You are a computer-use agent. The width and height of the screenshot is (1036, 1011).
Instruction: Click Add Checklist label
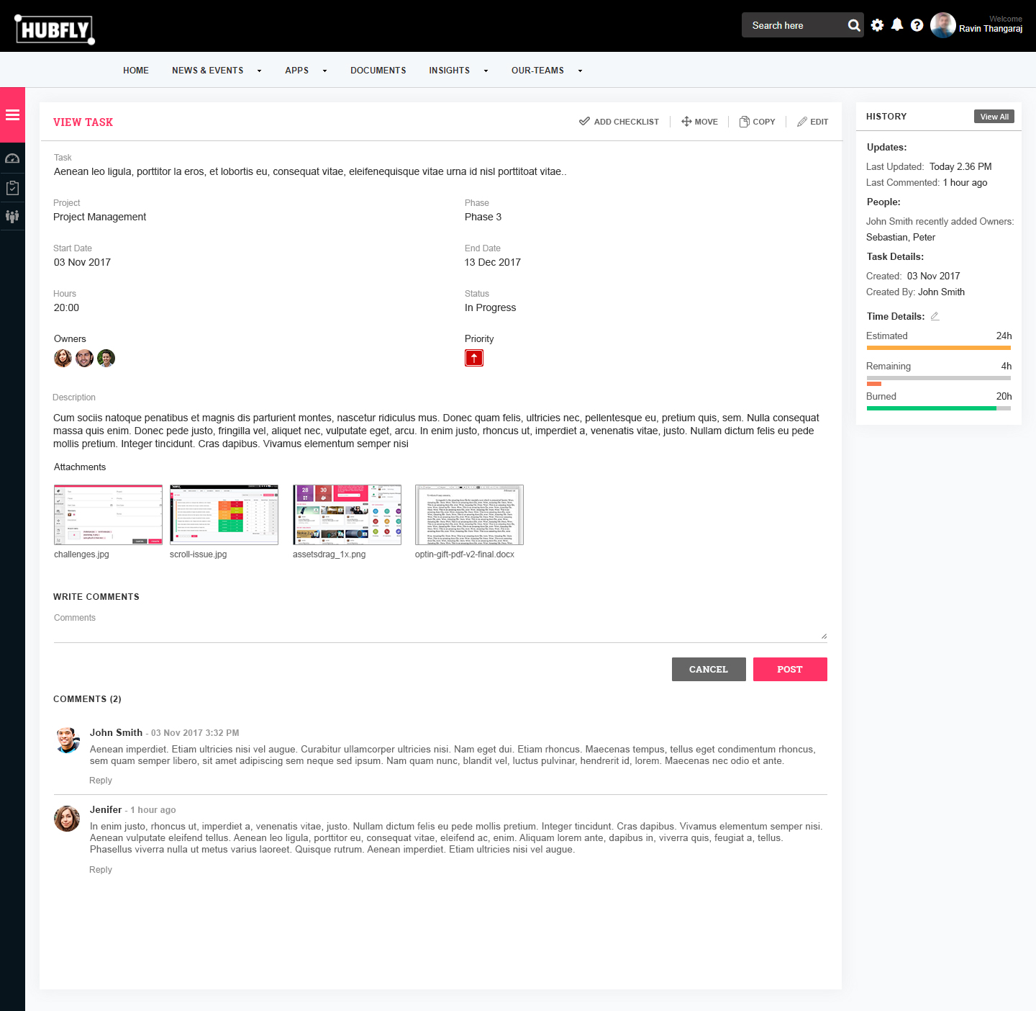pos(626,122)
